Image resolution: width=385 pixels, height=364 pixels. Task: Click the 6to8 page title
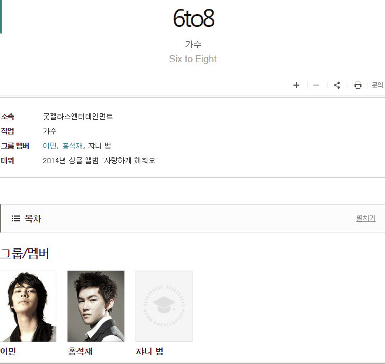194,18
